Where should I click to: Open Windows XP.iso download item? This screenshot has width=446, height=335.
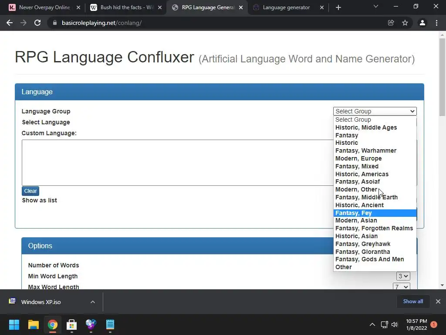(x=41, y=302)
